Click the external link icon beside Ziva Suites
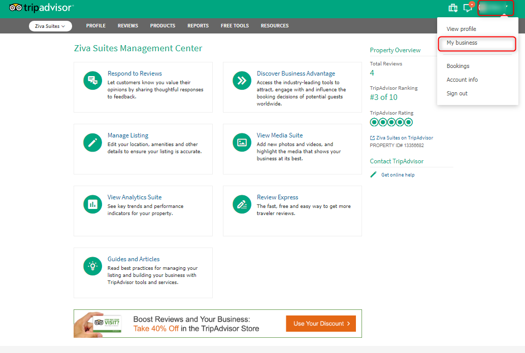 [372, 138]
